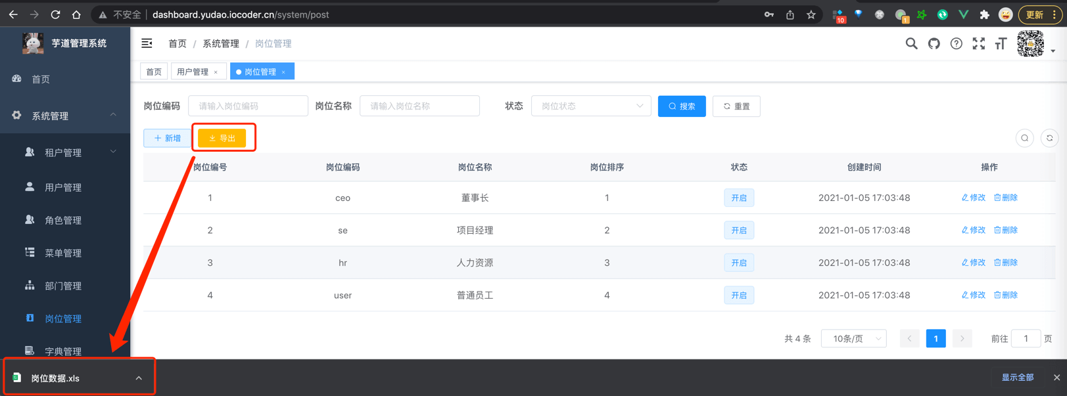Open the layout font size icon
The height and width of the screenshot is (396, 1067).
click(x=1001, y=43)
